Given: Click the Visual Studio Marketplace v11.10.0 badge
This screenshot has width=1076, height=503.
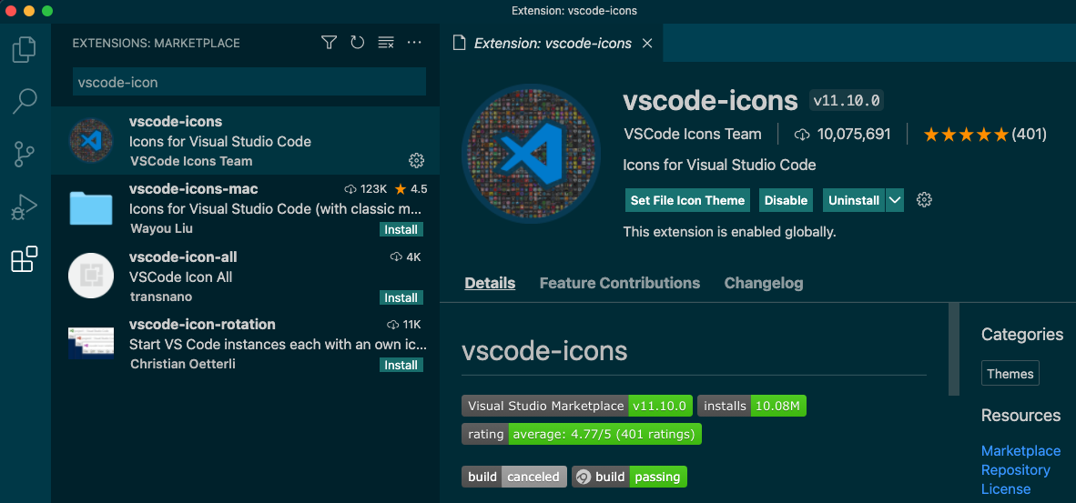Looking at the screenshot, I should [x=576, y=406].
